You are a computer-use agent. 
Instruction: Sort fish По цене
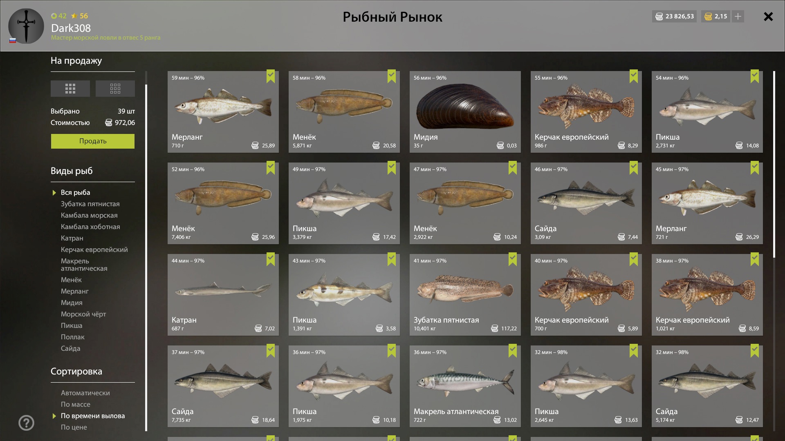coord(74,427)
